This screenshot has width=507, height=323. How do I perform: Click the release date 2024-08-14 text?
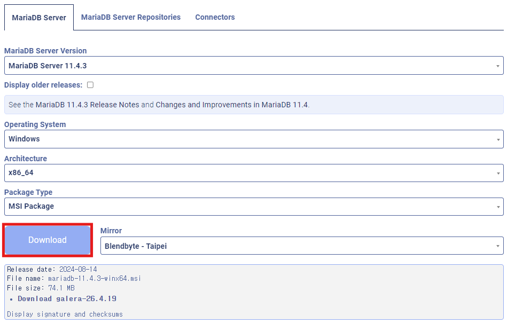(x=78, y=270)
